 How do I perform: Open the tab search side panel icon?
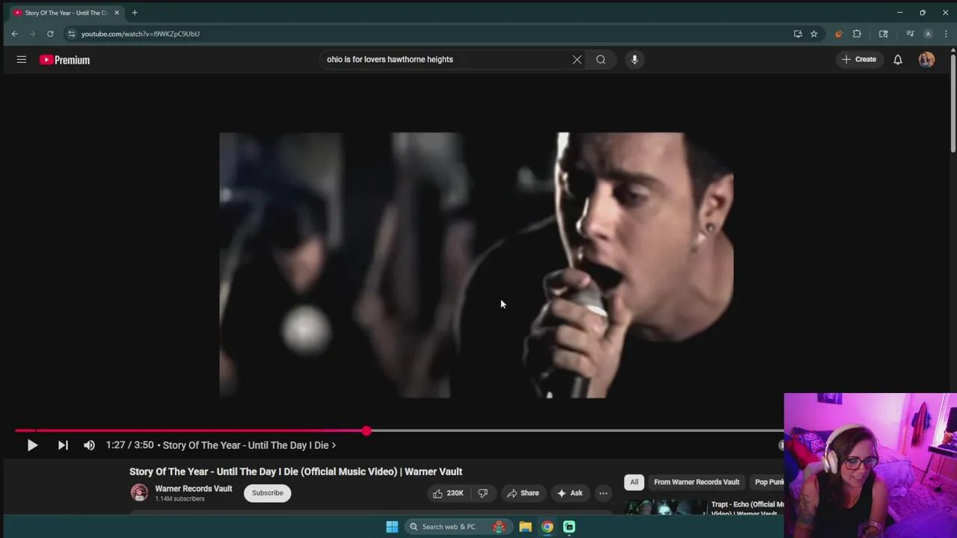pos(883,34)
